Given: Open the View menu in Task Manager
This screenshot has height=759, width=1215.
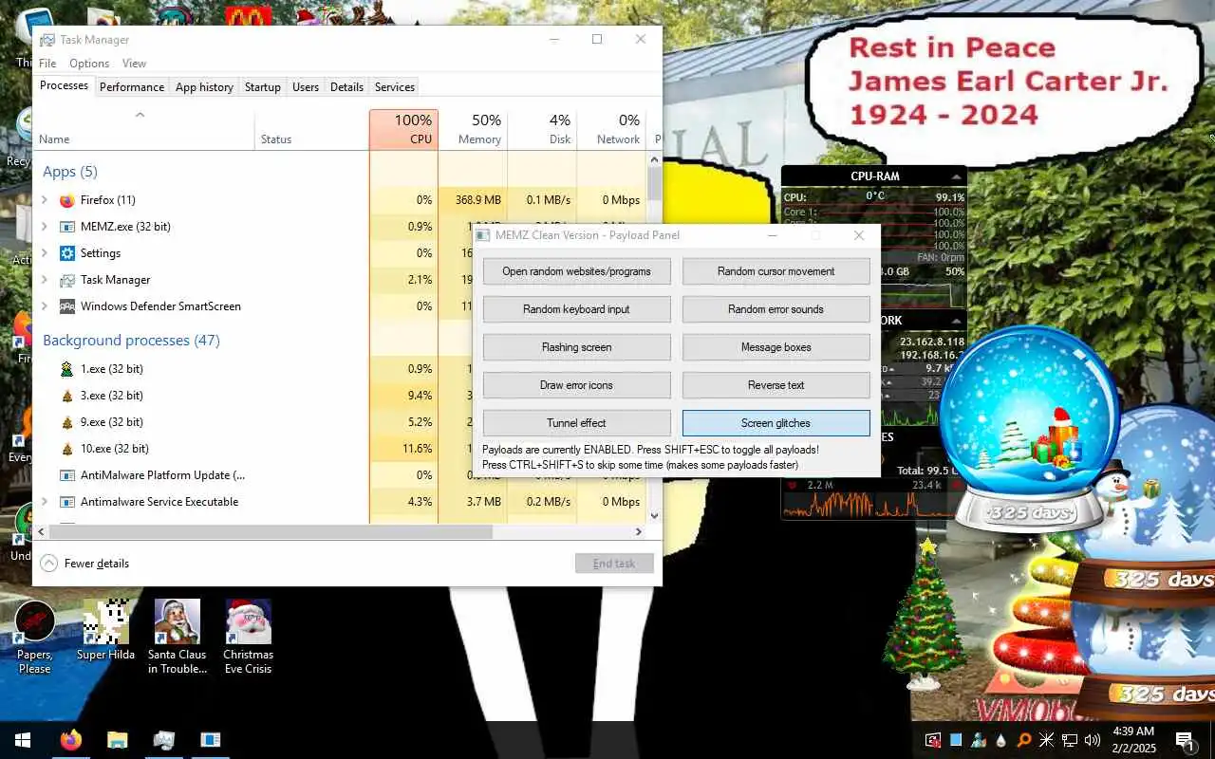Looking at the screenshot, I should [134, 64].
